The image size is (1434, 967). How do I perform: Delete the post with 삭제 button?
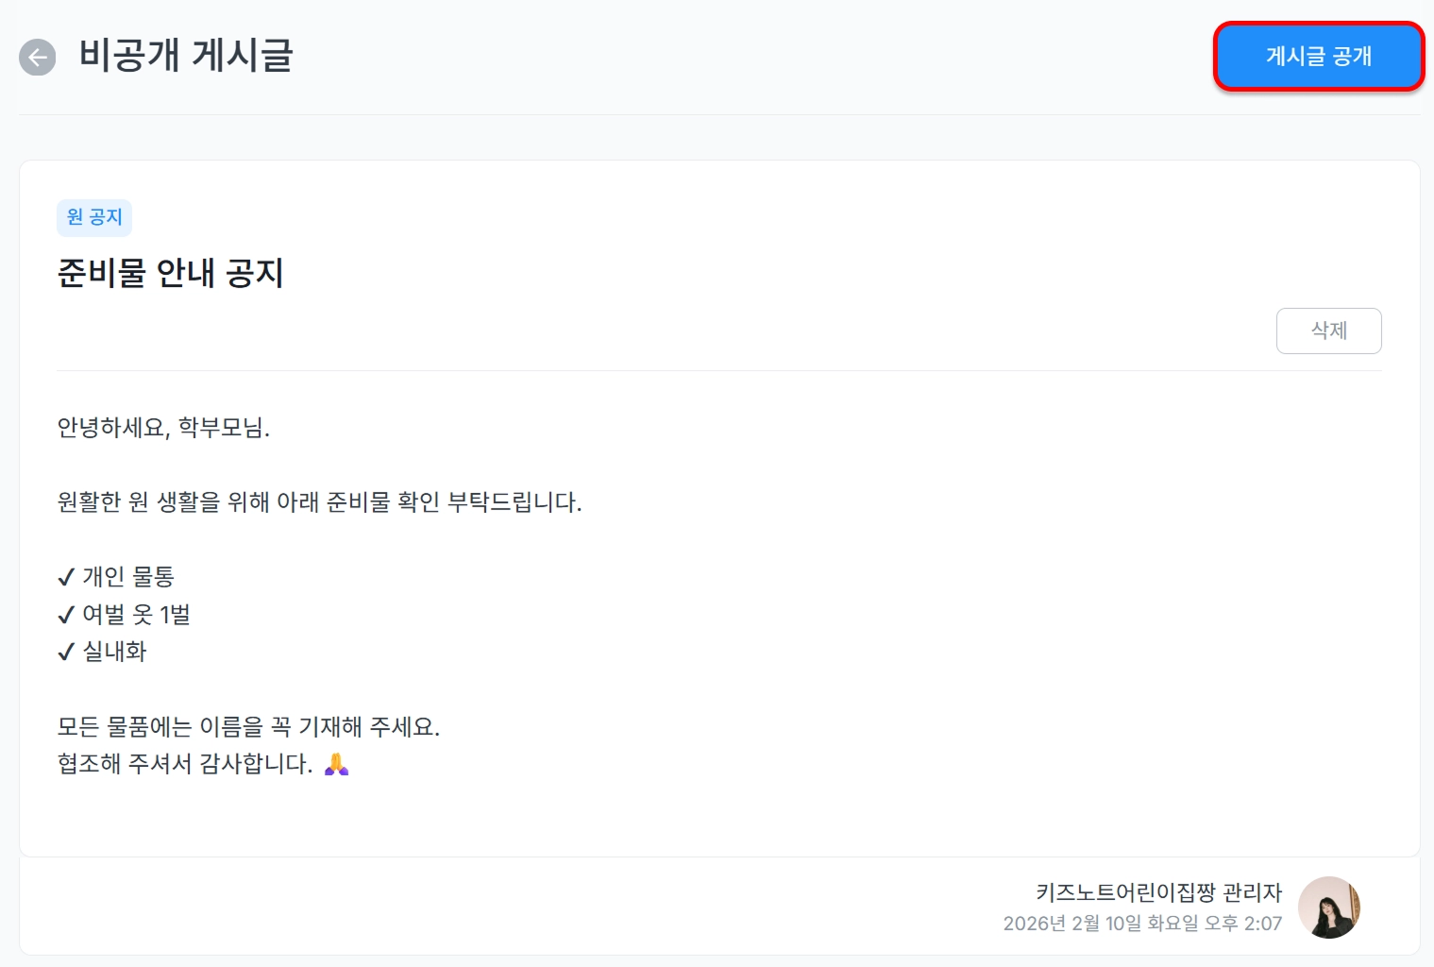point(1328,331)
